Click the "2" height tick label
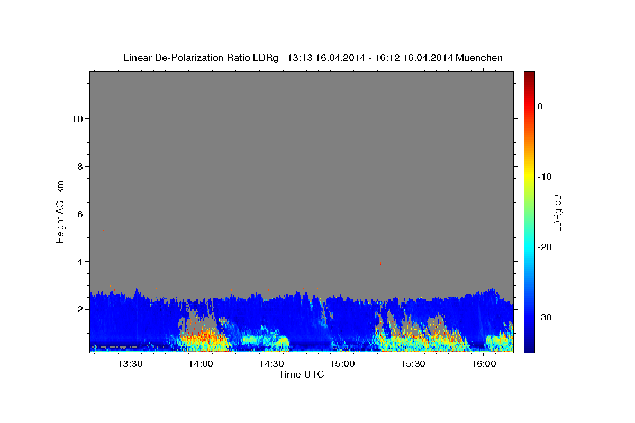This screenshot has height=423, width=635. (80, 309)
